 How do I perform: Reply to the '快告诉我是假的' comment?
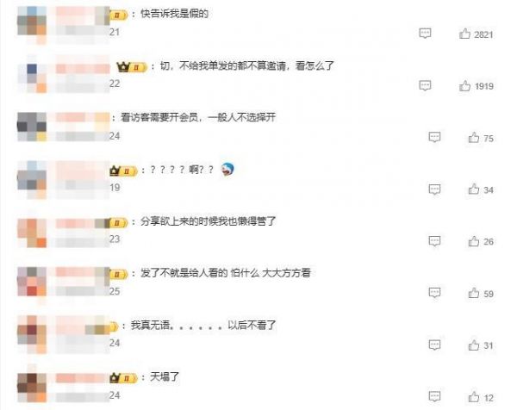[x=425, y=34]
